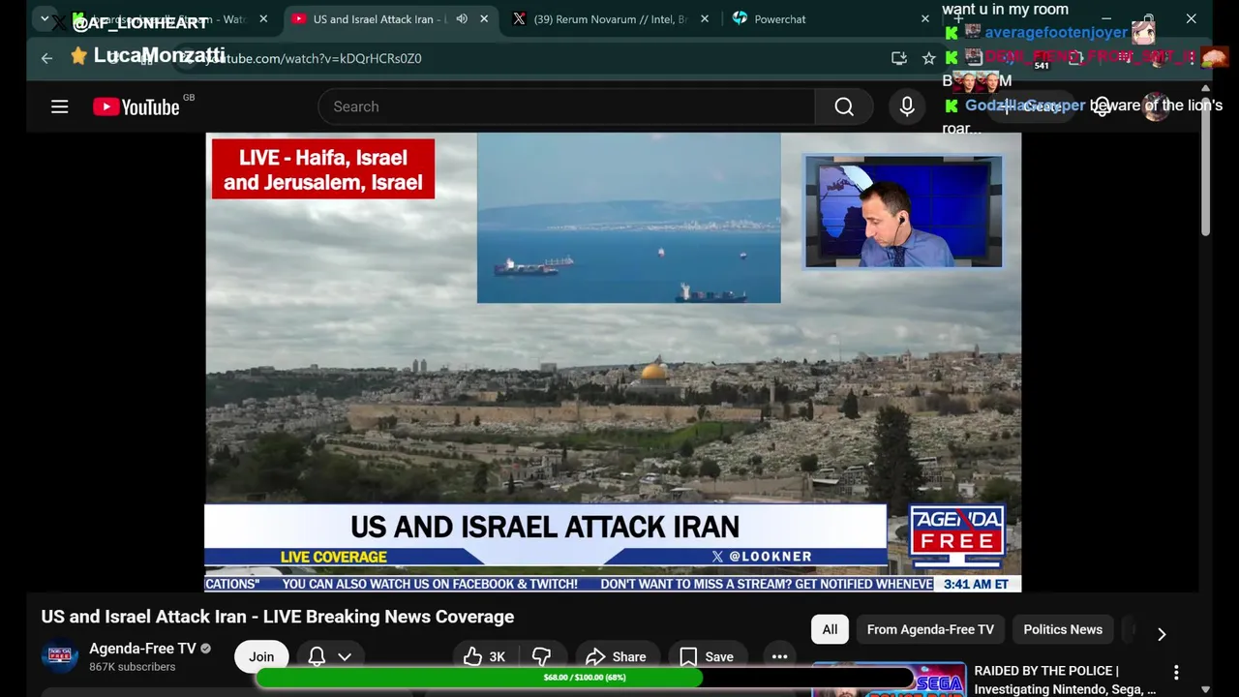Click the page vertical scrollbar thumb
Image resolution: width=1239 pixels, height=697 pixels.
[1206, 167]
